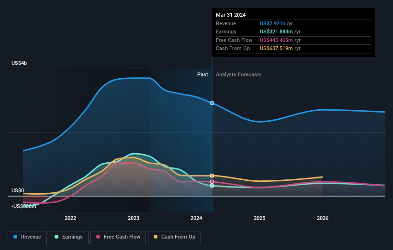The width and height of the screenshot is (393, 250).
Task: Click the 2024 x-axis label
Action: (196, 218)
